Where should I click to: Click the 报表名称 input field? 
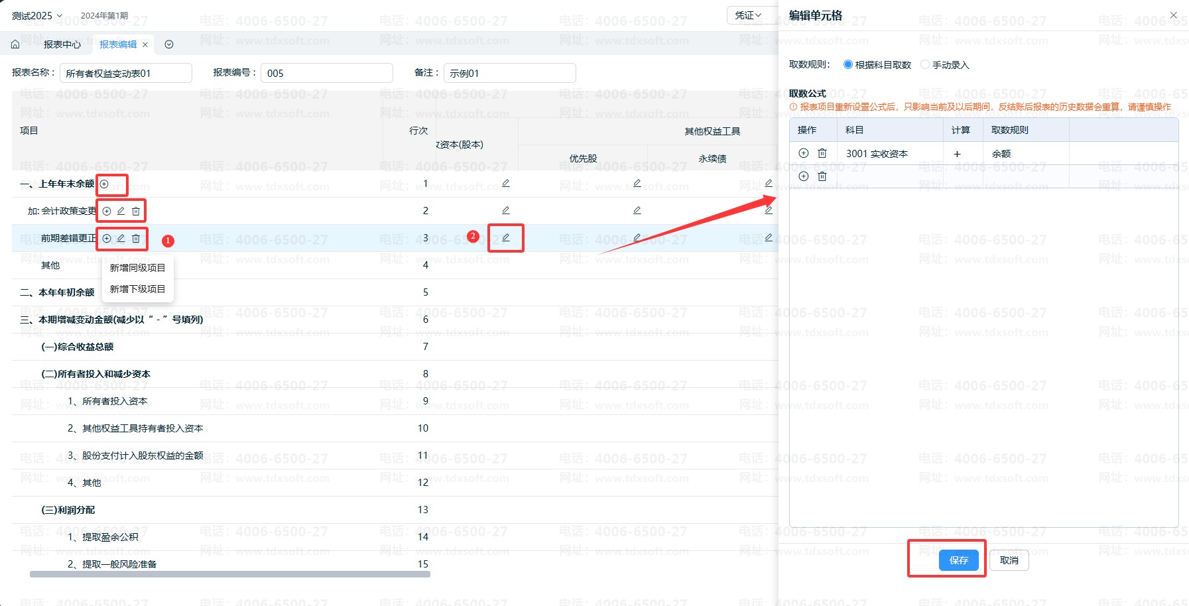(126, 73)
